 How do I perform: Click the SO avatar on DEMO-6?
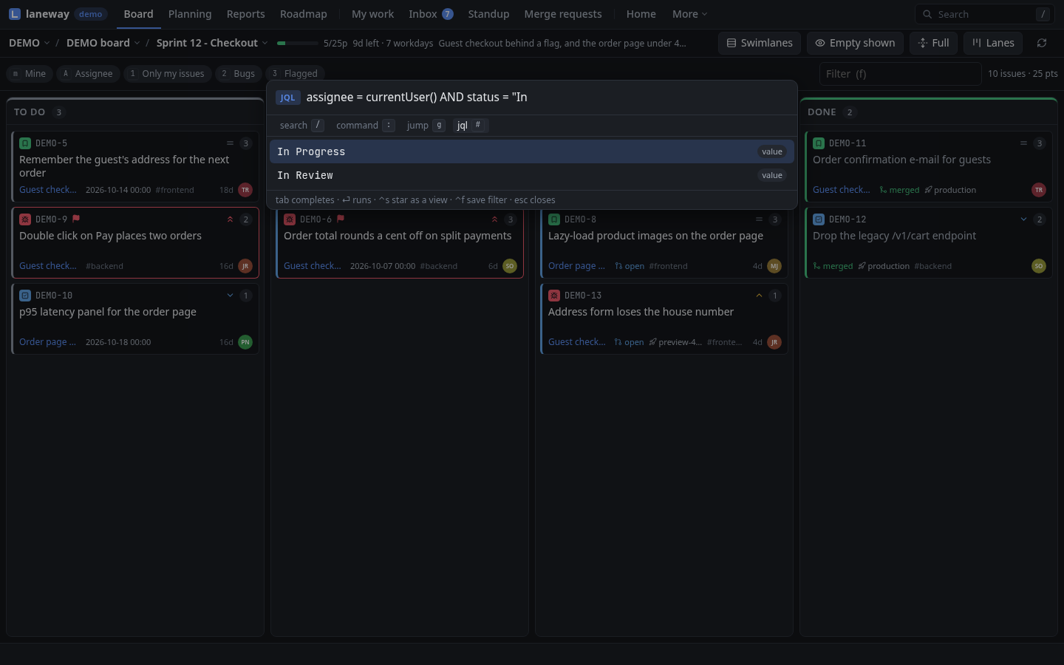(510, 266)
